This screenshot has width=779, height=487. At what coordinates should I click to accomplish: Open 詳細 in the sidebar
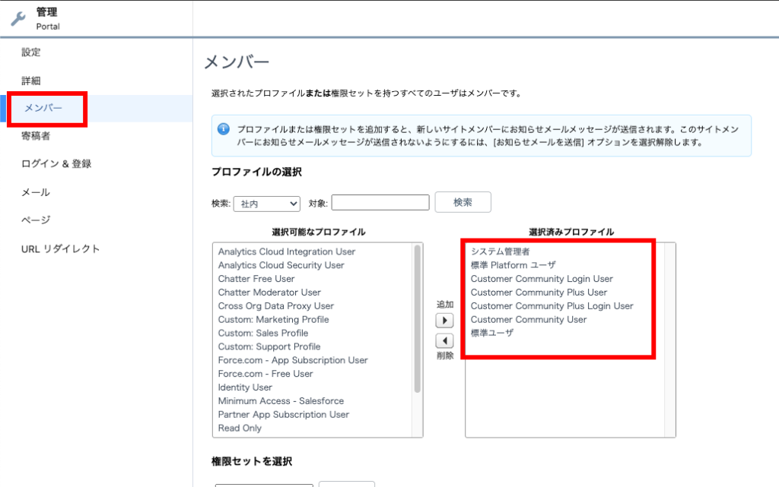31,81
